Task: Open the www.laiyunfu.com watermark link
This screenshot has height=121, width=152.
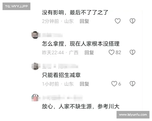Action: [133, 115]
